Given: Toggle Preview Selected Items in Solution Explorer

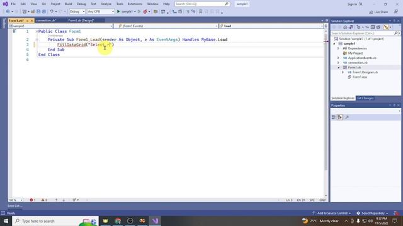Looking at the screenshot, I should 386,27.
